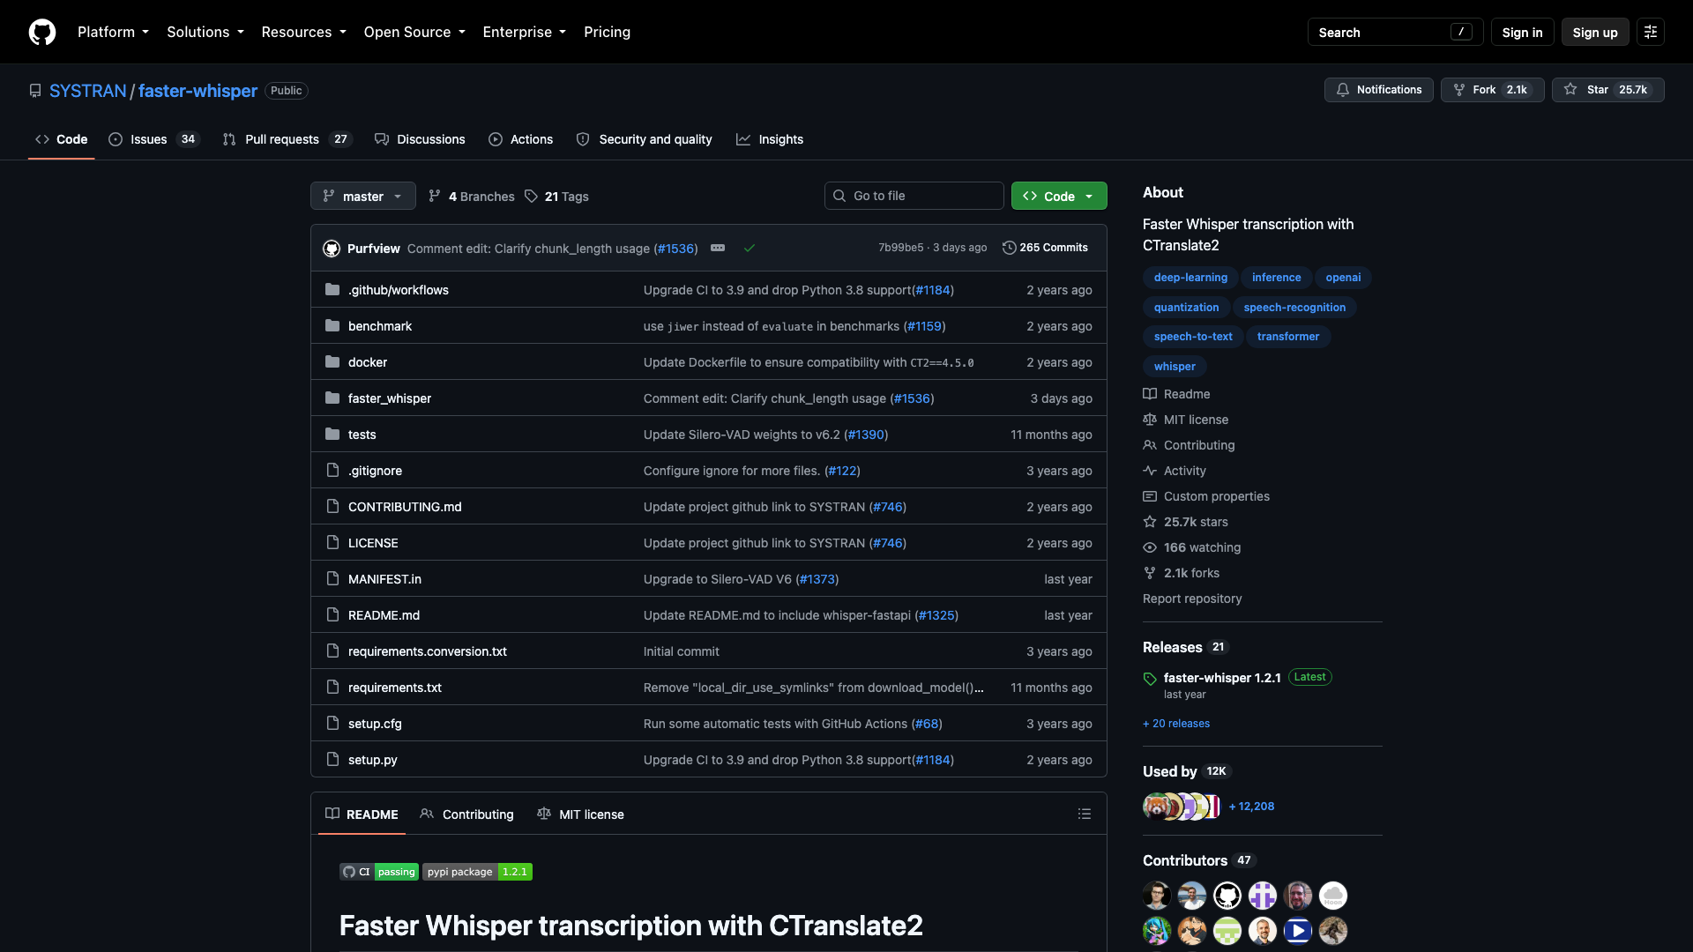The width and height of the screenshot is (1693, 952).
Task: Click the Sign up button
Action: (x=1595, y=32)
